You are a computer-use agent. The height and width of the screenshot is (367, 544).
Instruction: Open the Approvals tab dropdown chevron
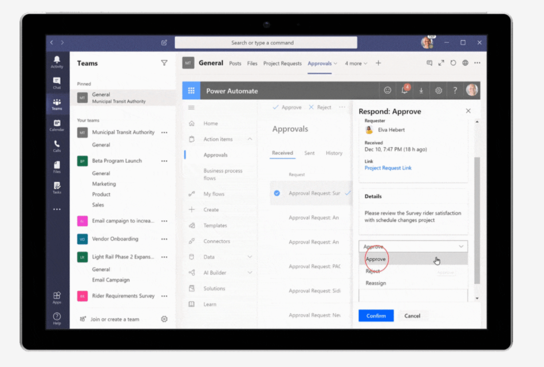click(335, 64)
